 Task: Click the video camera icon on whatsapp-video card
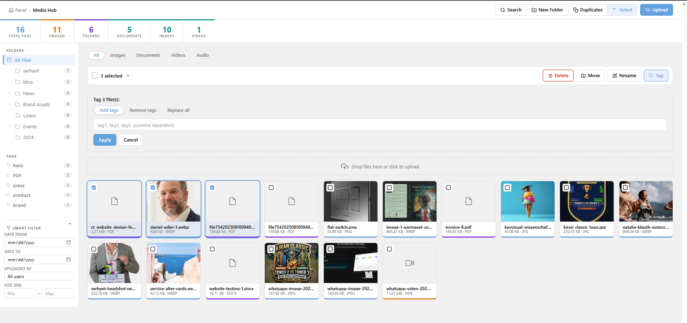(410, 263)
